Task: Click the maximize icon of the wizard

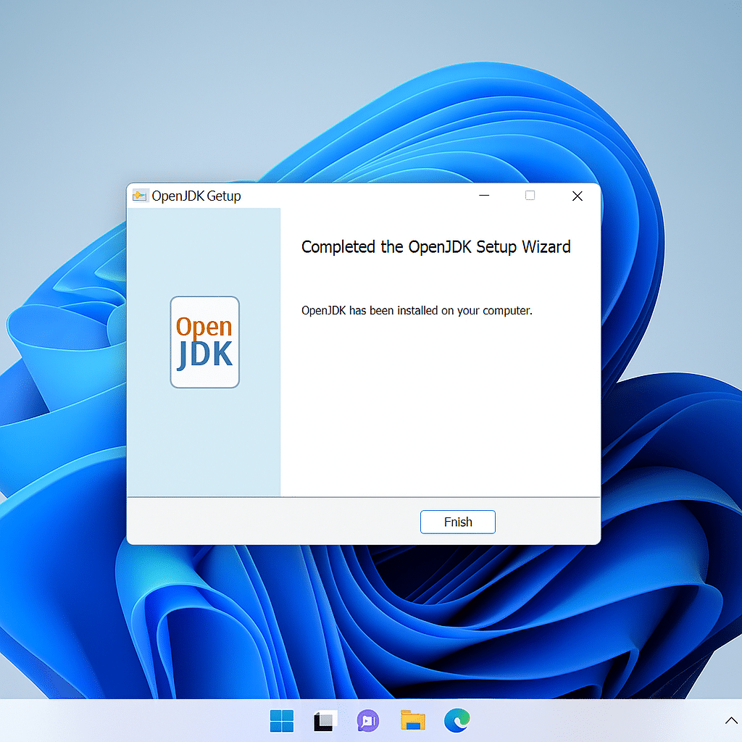Action: pyautogui.click(x=530, y=196)
